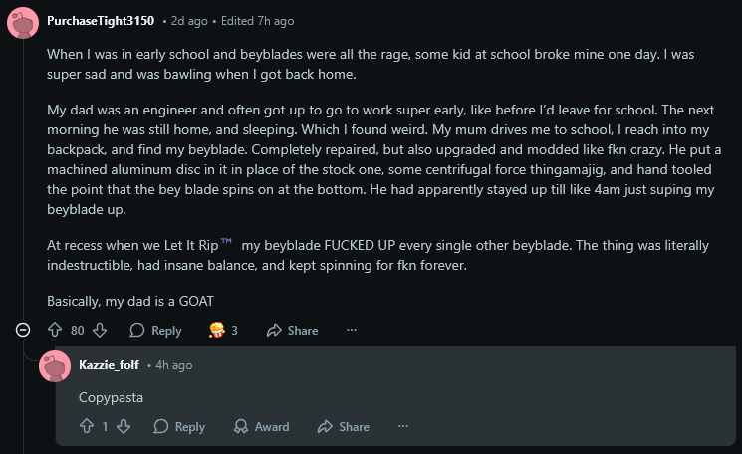Image resolution: width=742 pixels, height=454 pixels.
Task: Collapse the PurchaseTight3150 comment thread
Action: click(x=23, y=330)
